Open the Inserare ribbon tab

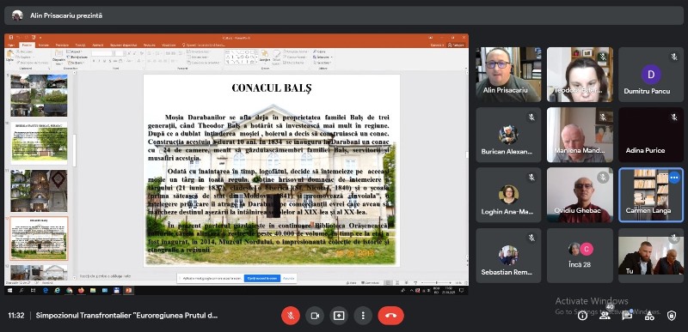click(44, 45)
